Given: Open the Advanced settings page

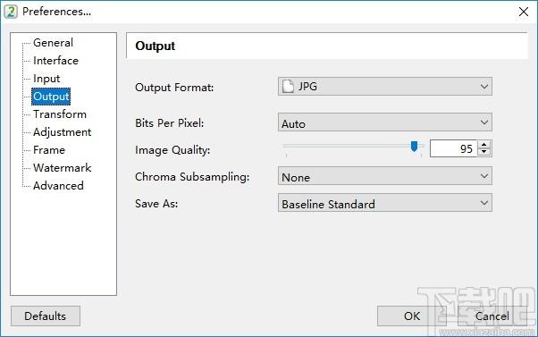Looking at the screenshot, I should 58,186.
